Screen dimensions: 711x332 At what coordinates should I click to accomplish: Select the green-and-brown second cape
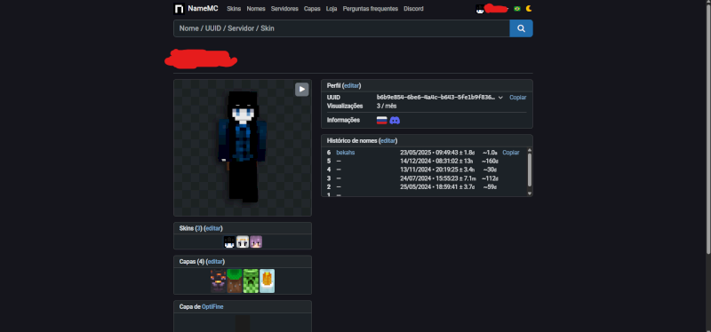(x=235, y=281)
